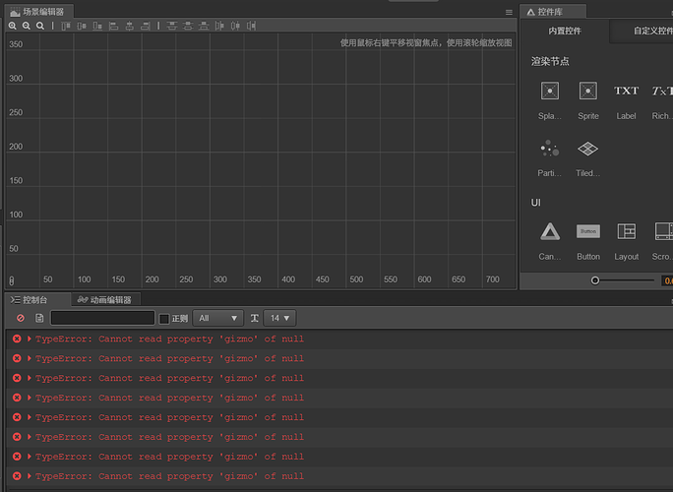Click the console font size icon
Viewport: 673px width, 492px height.
pyautogui.click(x=255, y=318)
